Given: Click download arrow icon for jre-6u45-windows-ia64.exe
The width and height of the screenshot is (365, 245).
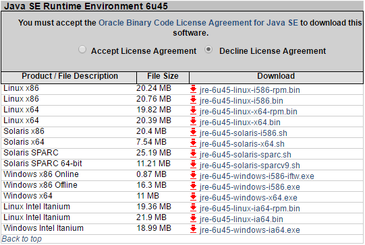Looking at the screenshot, I should (193, 230).
